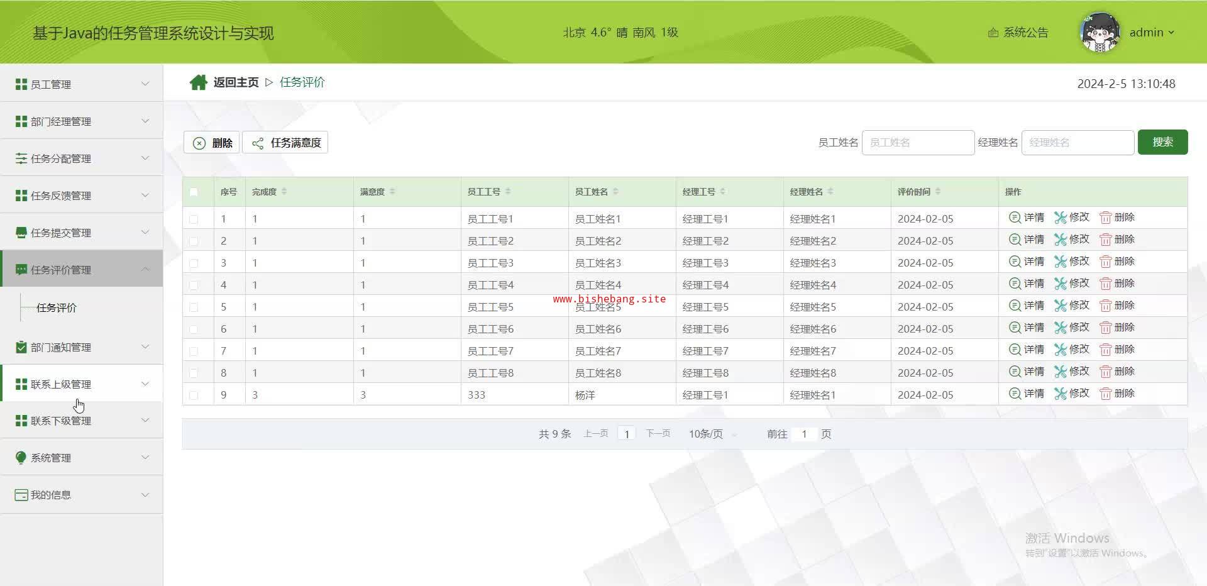Click the trash icon in the 杨洋 row
The width and height of the screenshot is (1207, 586).
(x=1106, y=394)
